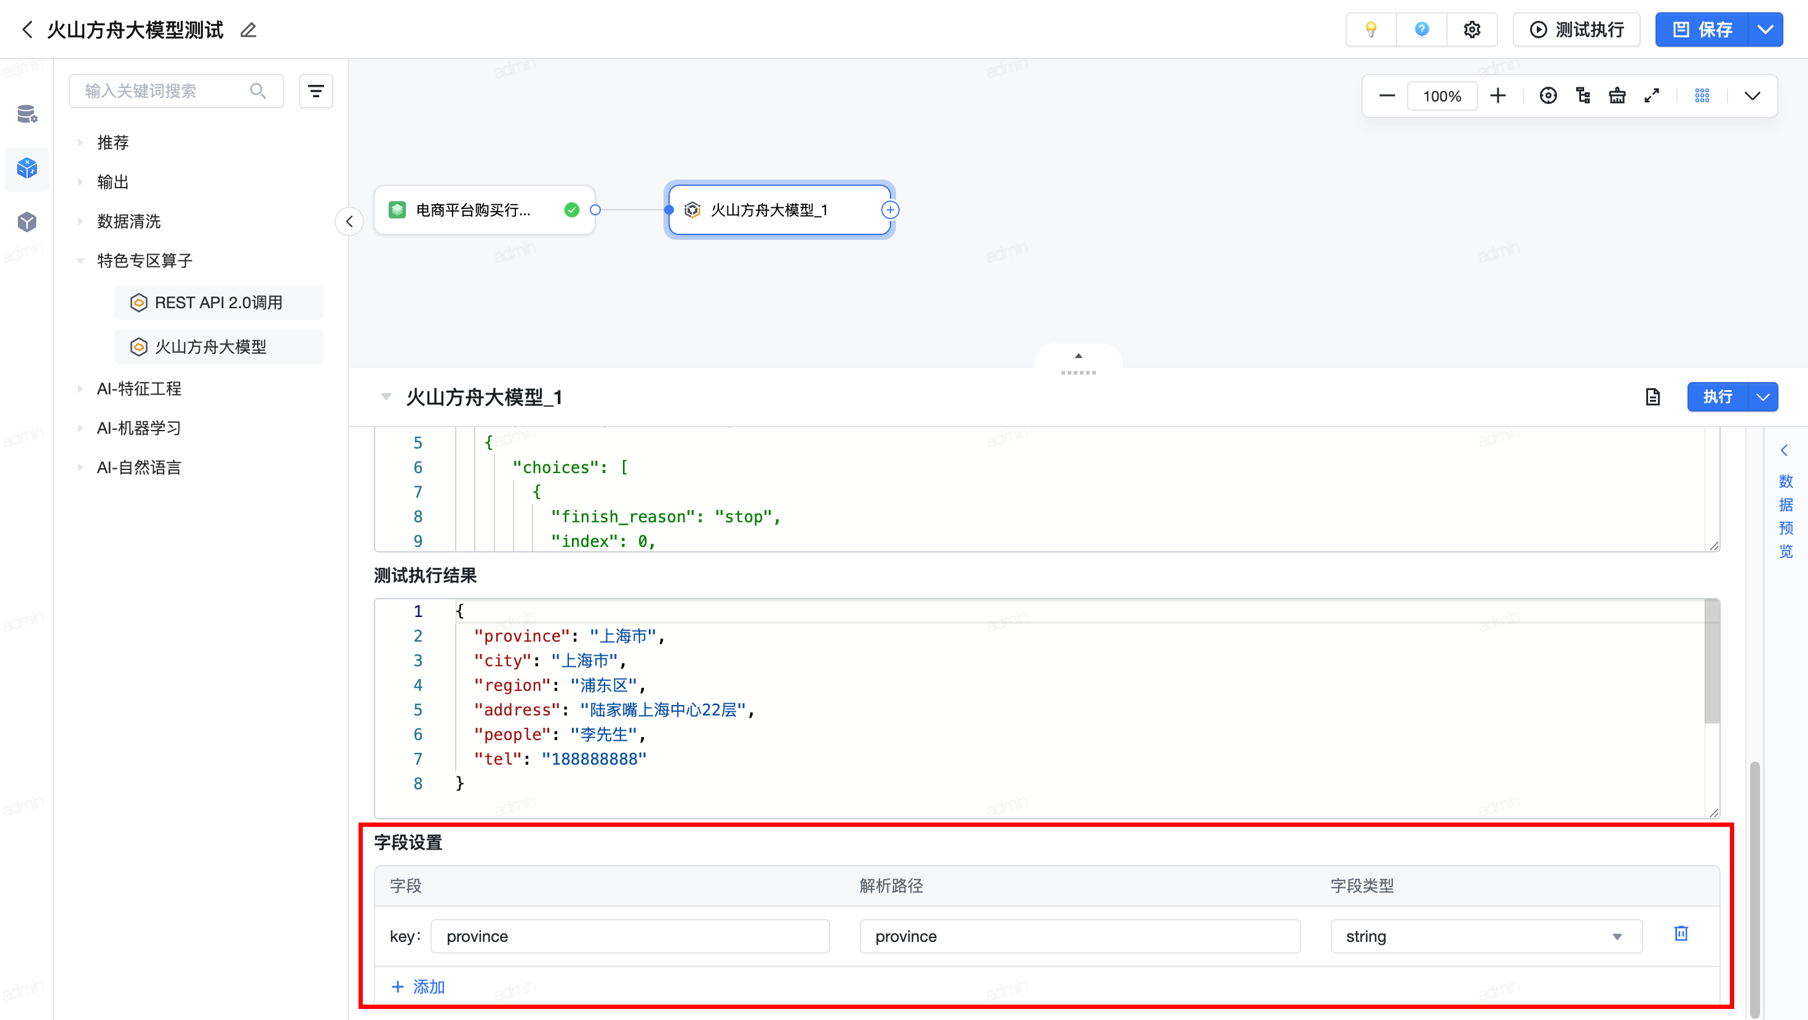
Task: Open the document log icon beside 执行
Action: pos(1652,397)
